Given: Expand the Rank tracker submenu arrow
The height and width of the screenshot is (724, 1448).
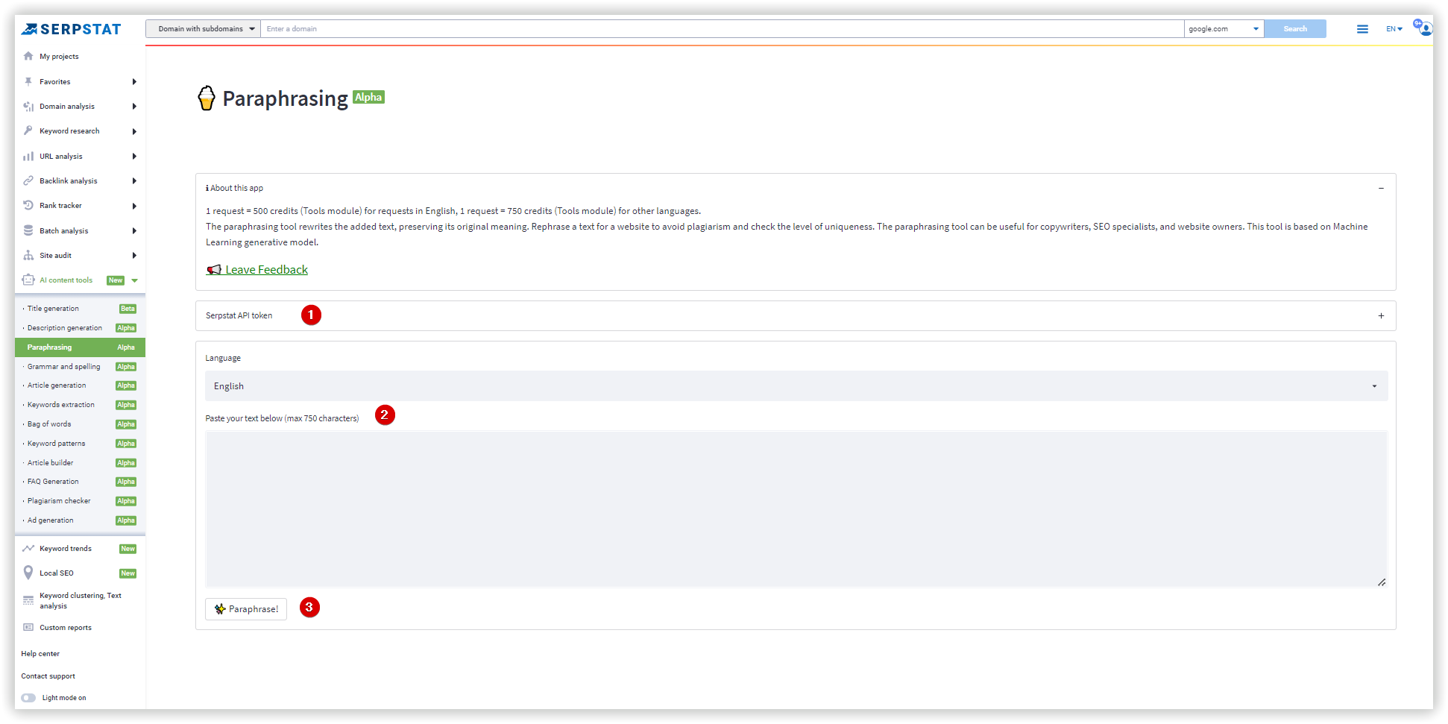Looking at the screenshot, I should [x=134, y=206].
